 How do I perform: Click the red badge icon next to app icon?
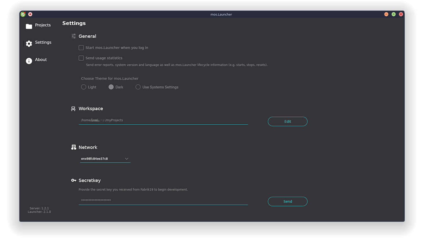pos(30,14)
